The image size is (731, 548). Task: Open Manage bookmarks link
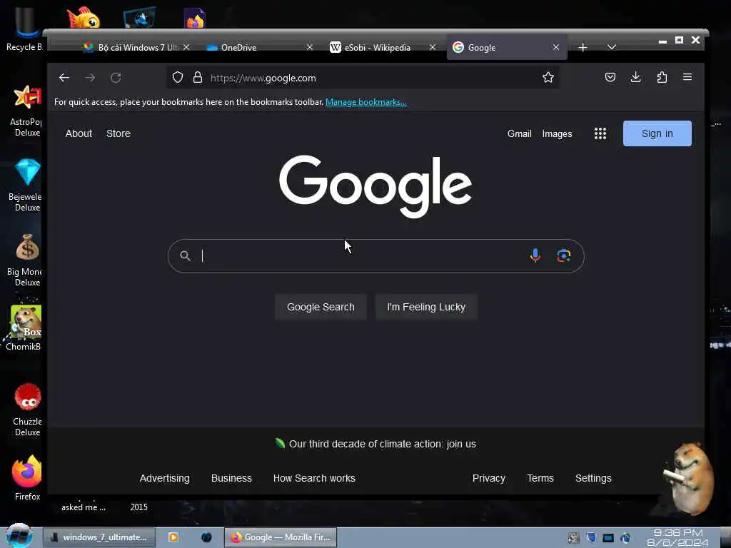(x=366, y=102)
